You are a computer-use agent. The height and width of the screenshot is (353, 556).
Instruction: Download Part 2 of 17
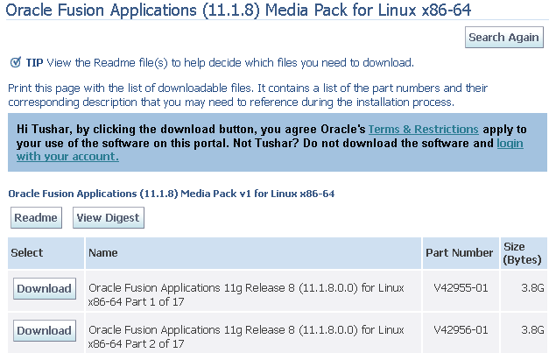point(45,330)
